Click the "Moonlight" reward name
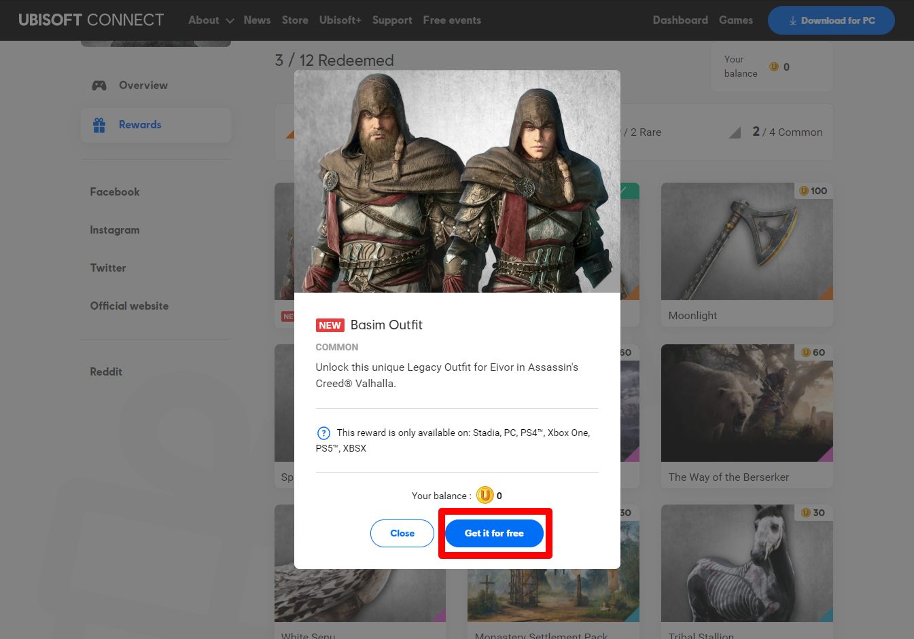This screenshot has width=914, height=639. pos(692,316)
